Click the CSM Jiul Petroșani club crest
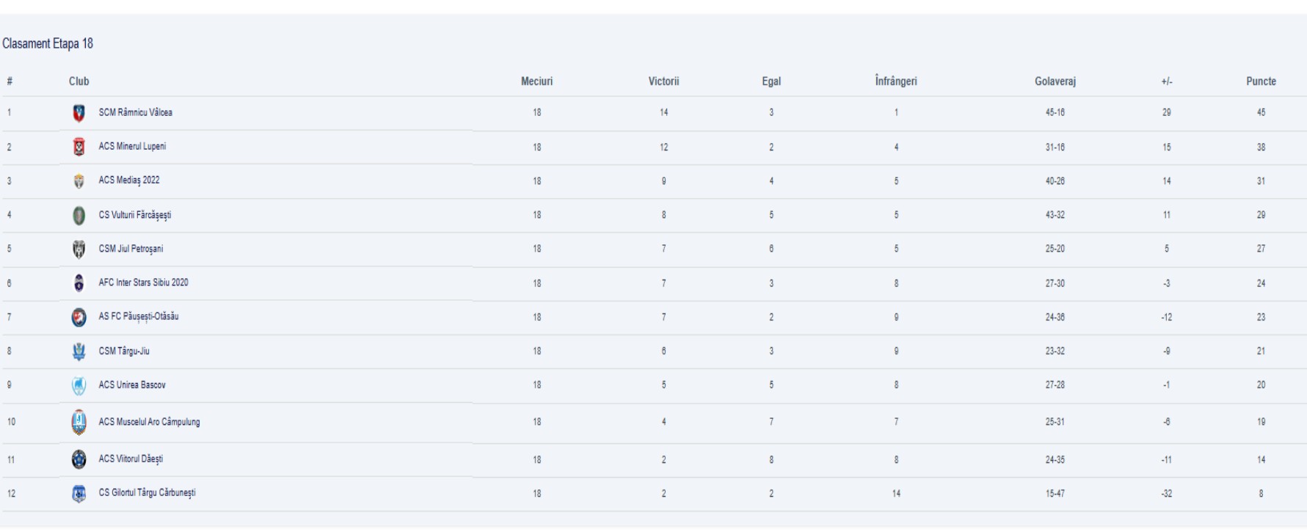1307x532 pixels. coord(79,249)
